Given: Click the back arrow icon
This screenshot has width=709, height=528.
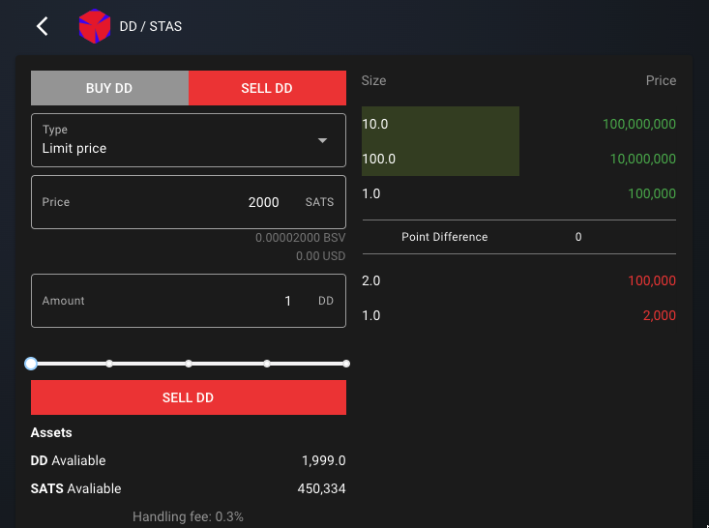Looking at the screenshot, I should [43, 26].
